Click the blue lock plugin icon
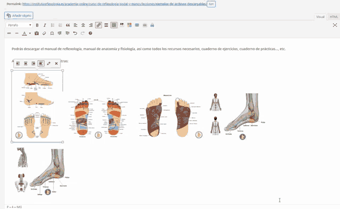This screenshot has width=340, height=209. (152, 25)
